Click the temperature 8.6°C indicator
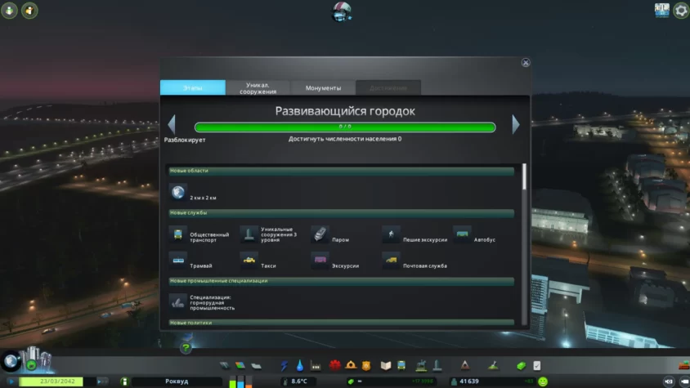This screenshot has height=388, width=690. click(299, 381)
